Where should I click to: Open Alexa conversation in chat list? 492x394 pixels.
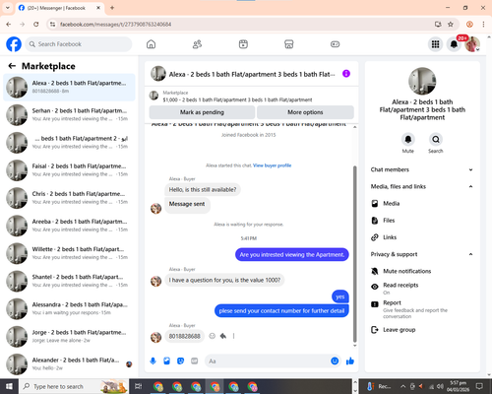(x=69, y=88)
